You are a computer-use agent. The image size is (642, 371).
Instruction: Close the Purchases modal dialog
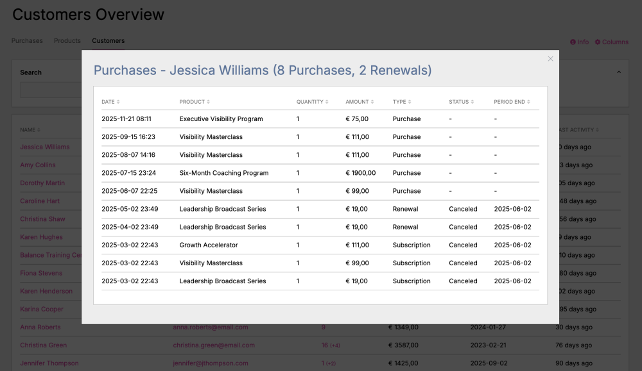click(550, 59)
